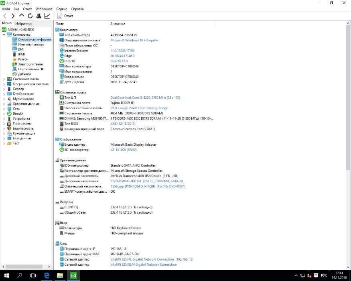
Task: Click the Edge icon in the report list
Action: [x=61, y=56]
